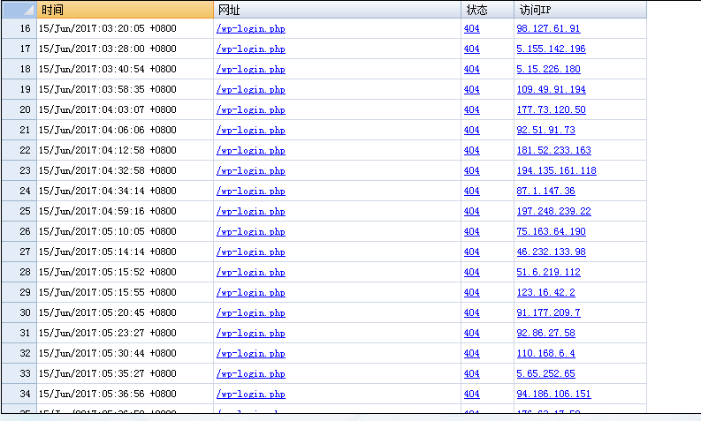Click the 404 status in row 27
Viewport: 701px width, 421px height.
click(x=471, y=252)
